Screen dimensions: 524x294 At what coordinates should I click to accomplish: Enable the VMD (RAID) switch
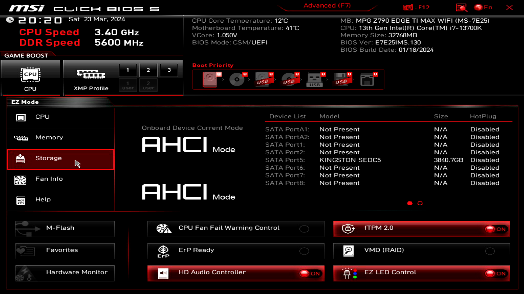click(x=490, y=251)
